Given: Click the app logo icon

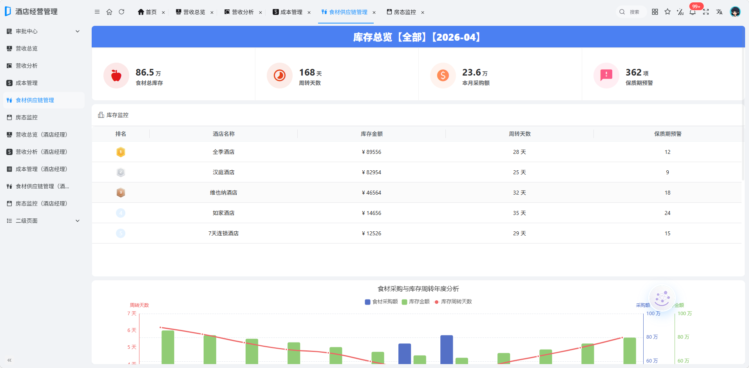Looking at the screenshot, I should [8, 11].
